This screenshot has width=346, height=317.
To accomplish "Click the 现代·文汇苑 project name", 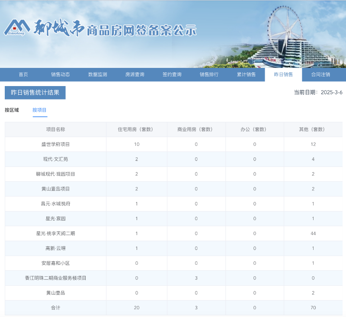I will point(55,159).
